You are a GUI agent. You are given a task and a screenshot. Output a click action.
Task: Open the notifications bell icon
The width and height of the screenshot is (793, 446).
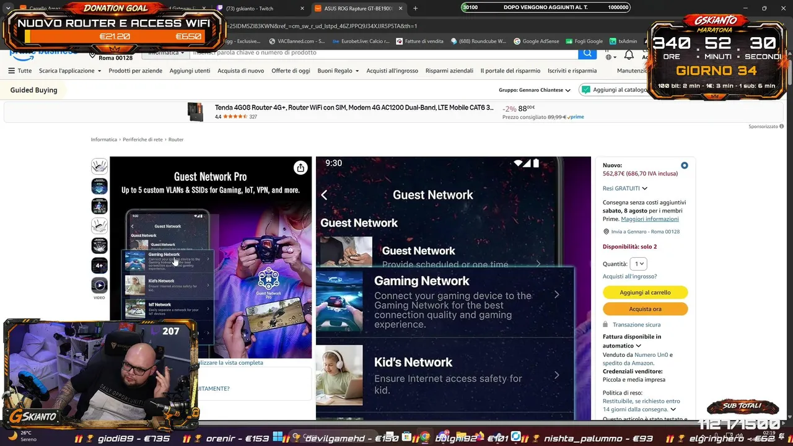629,55
